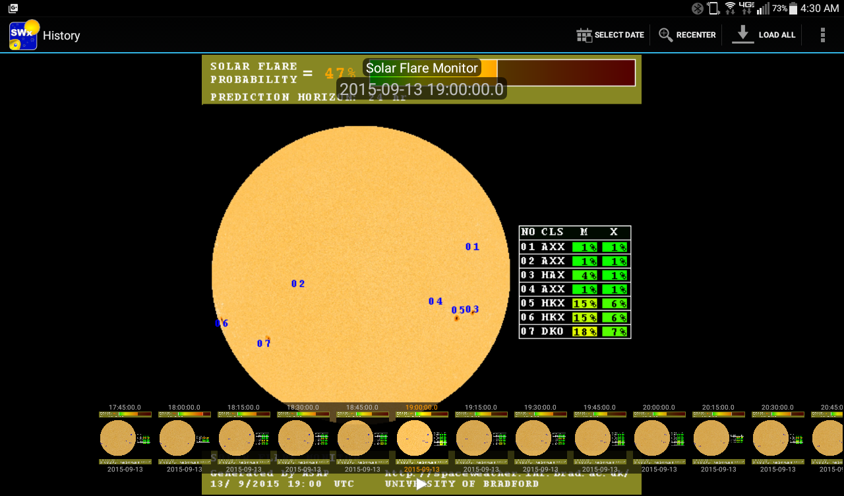
Task: Tap table row 03 HAX
Action: pyautogui.click(x=575, y=275)
